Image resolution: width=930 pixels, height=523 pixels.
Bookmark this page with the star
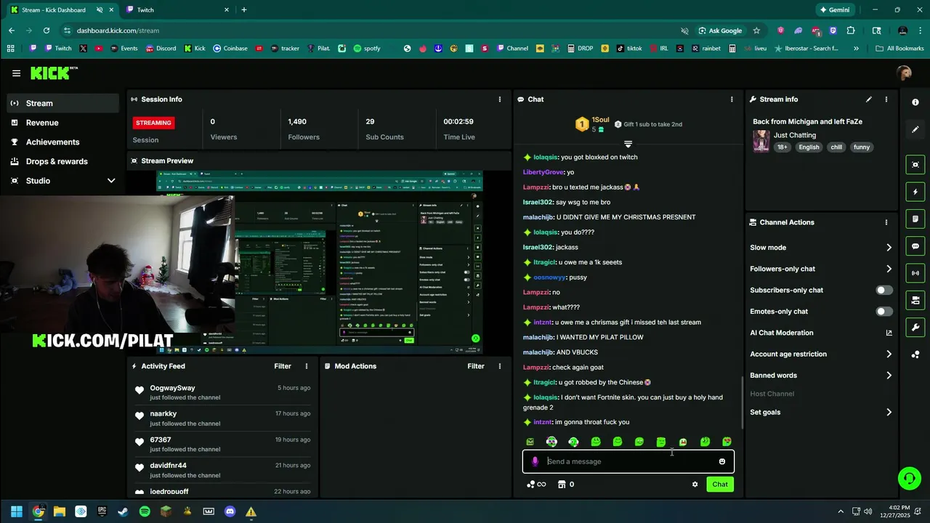[756, 31]
